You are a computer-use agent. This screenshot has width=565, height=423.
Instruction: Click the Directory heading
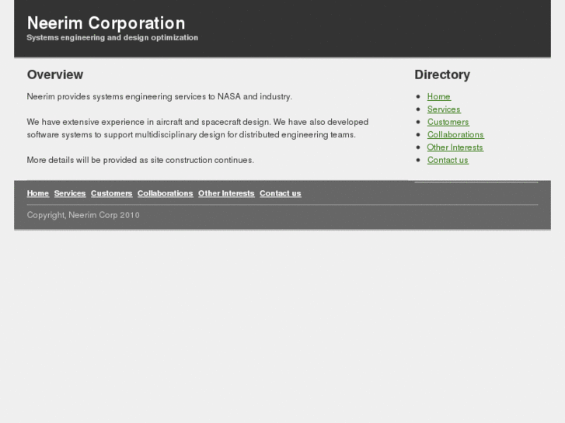point(442,75)
